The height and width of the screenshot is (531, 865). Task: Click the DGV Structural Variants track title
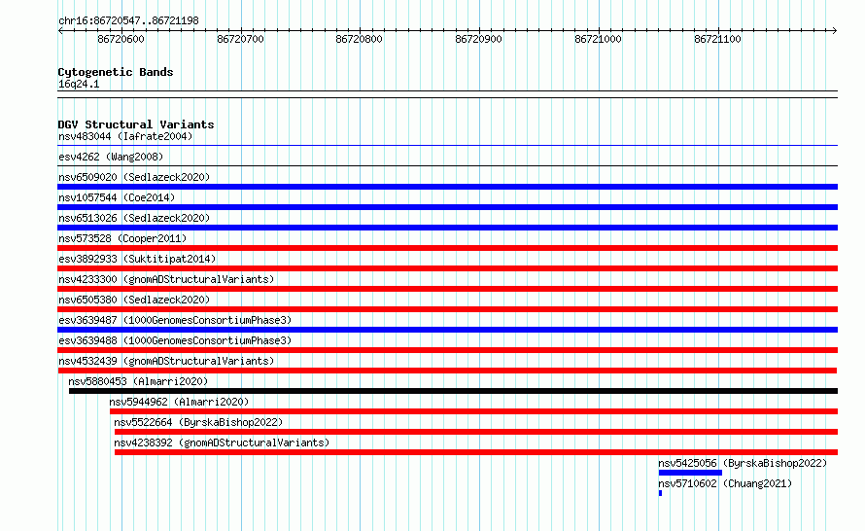[136, 124]
